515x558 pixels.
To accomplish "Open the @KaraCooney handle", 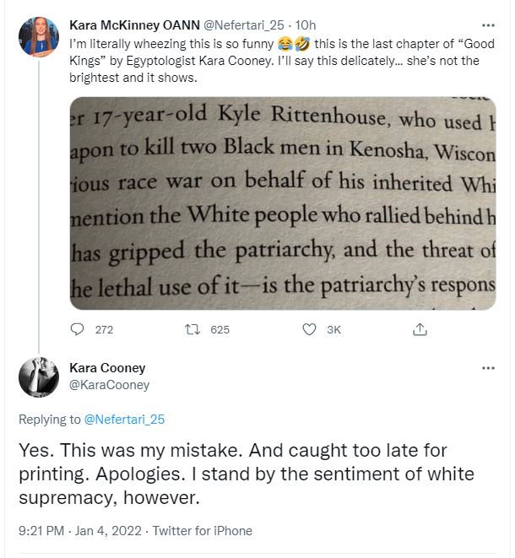I will [x=109, y=385].
